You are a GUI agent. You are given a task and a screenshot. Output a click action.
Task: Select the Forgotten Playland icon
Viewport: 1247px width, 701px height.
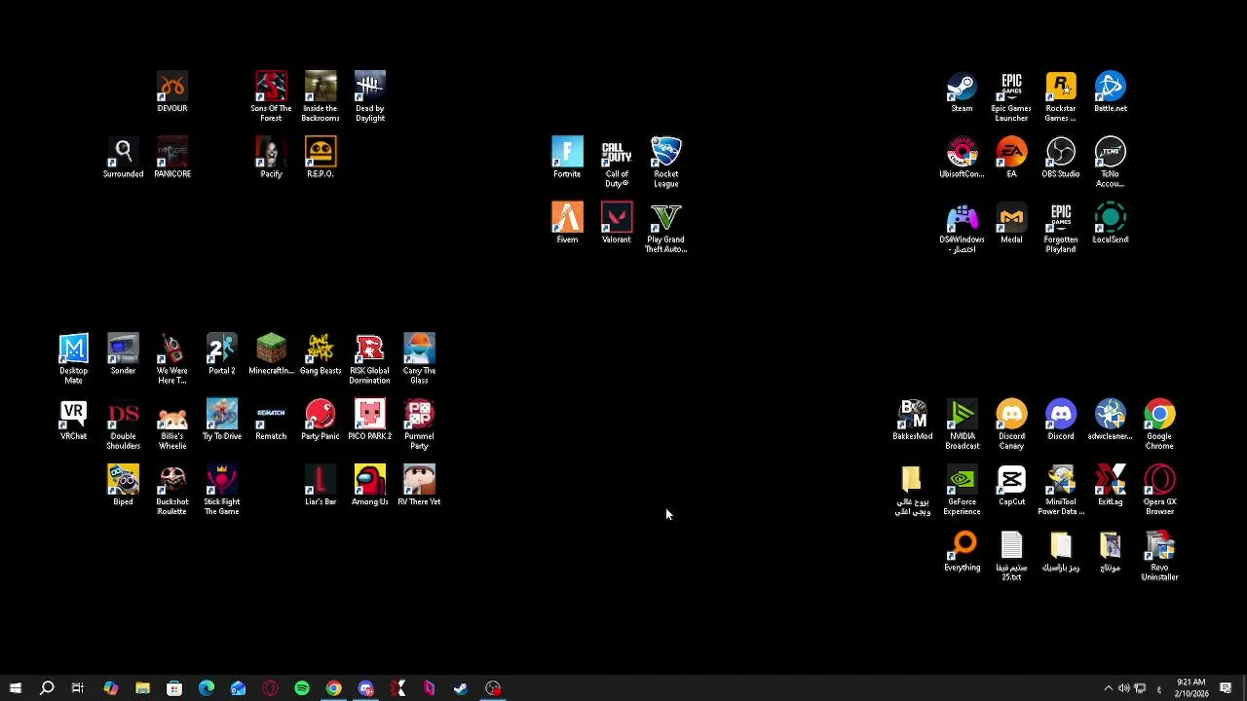1061,228
